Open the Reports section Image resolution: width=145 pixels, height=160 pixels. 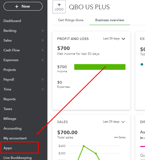pos(9,99)
